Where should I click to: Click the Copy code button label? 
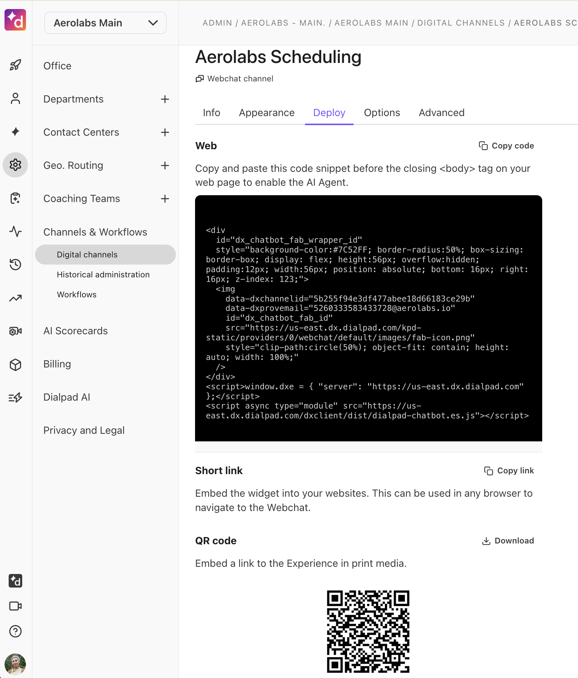512,145
